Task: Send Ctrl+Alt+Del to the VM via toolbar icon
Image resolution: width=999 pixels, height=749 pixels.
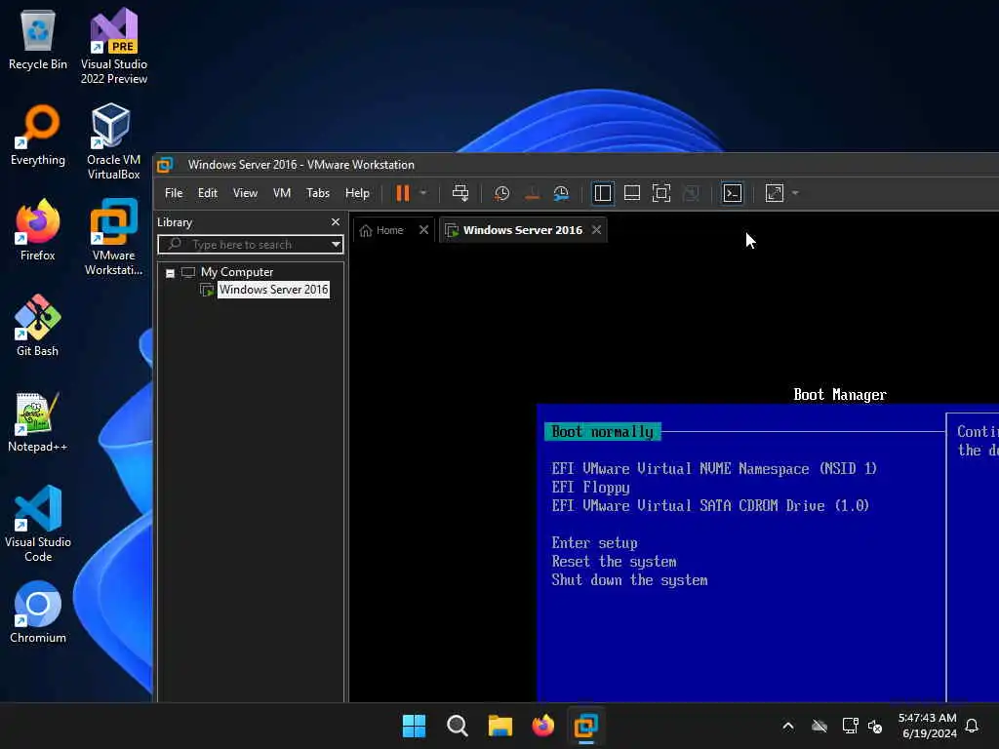Action: click(x=460, y=193)
